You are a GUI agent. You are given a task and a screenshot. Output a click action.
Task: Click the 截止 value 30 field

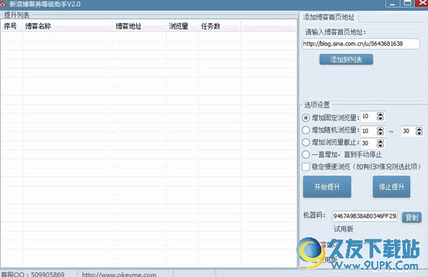pyautogui.click(x=368, y=143)
